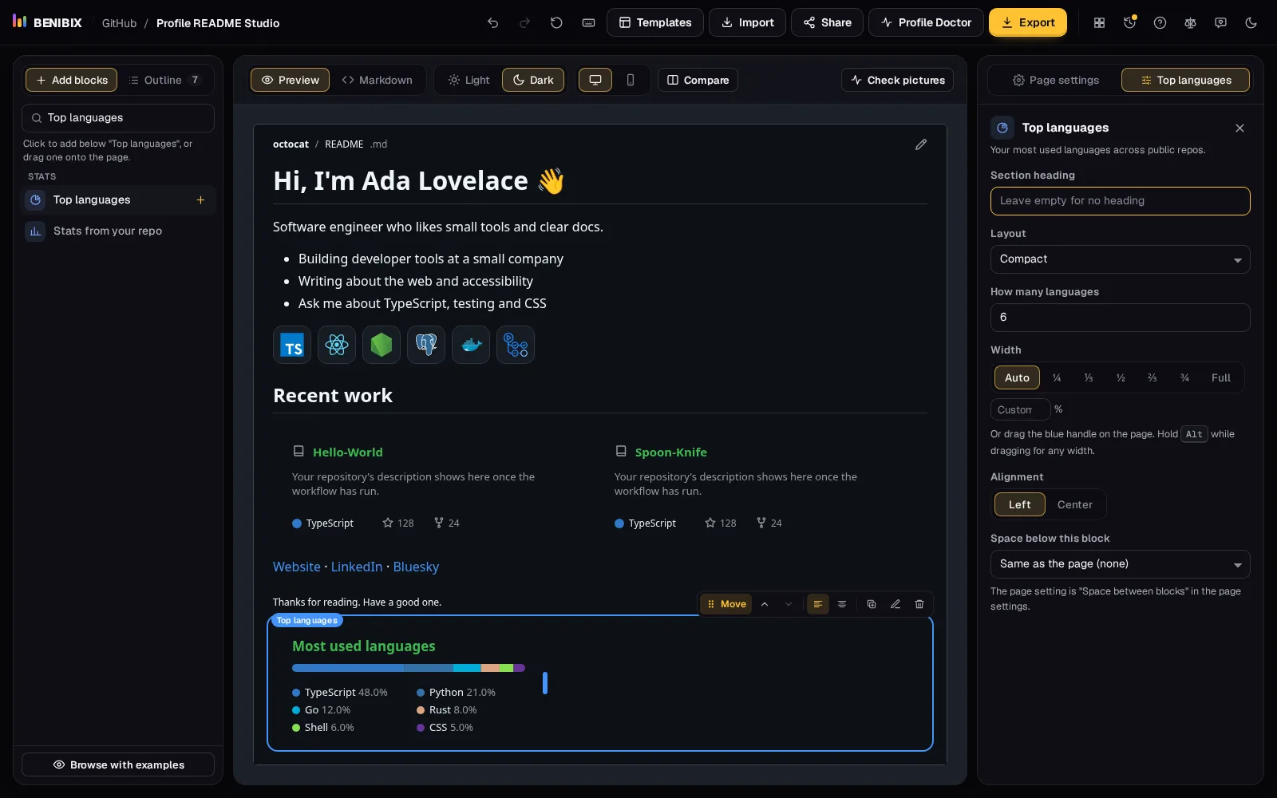
Task: Set block alignment to Center
Action: [1074, 504]
